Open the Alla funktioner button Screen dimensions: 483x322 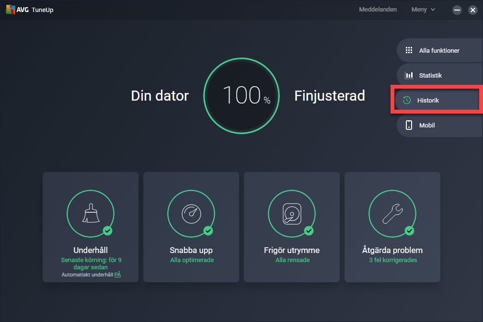[x=439, y=50]
